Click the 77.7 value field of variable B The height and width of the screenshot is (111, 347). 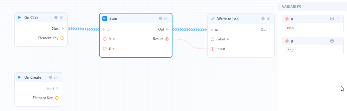click(x=290, y=50)
